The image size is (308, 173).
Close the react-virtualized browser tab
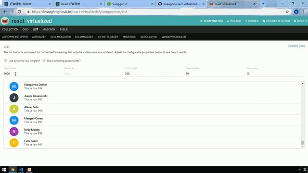tap(255, 4)
